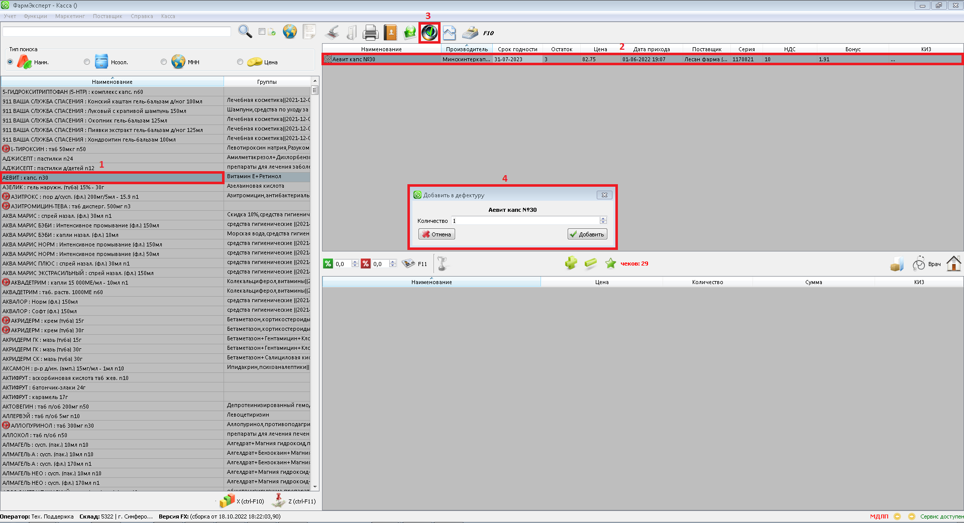Increase the Количество spinner in dialog
Screen dimensions: 964x523
coord(603,219)
